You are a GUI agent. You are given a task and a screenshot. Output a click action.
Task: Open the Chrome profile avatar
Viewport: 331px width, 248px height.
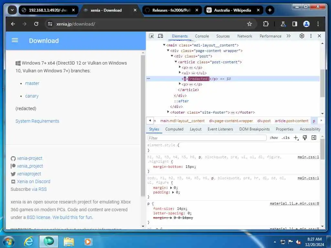pyautogui.click(x=306, y=24)
